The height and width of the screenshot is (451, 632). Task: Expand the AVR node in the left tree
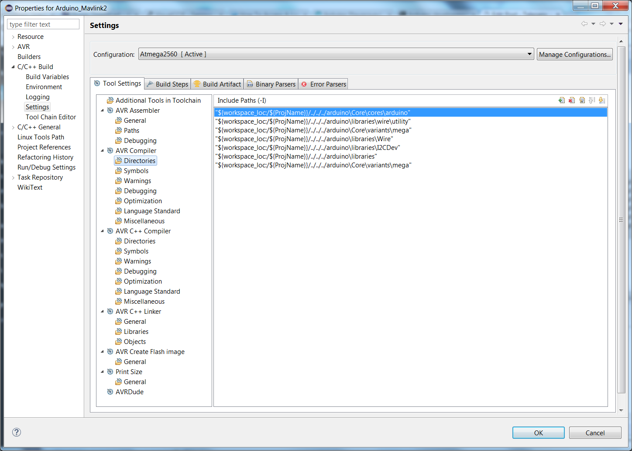pos(13,47)
